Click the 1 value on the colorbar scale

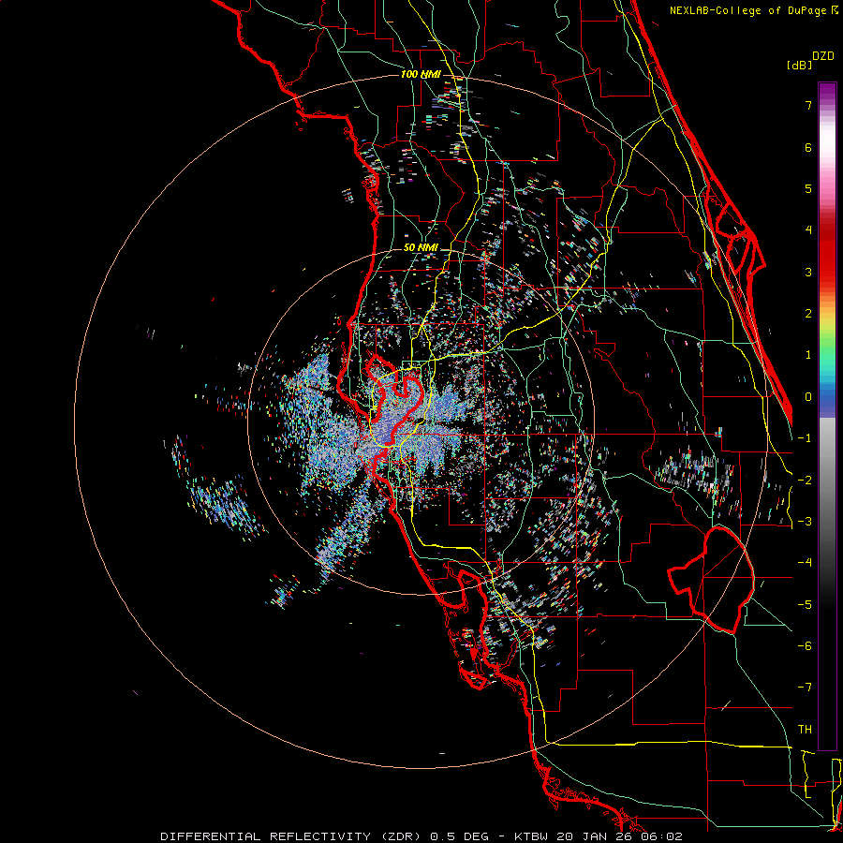tap(808, 355)
